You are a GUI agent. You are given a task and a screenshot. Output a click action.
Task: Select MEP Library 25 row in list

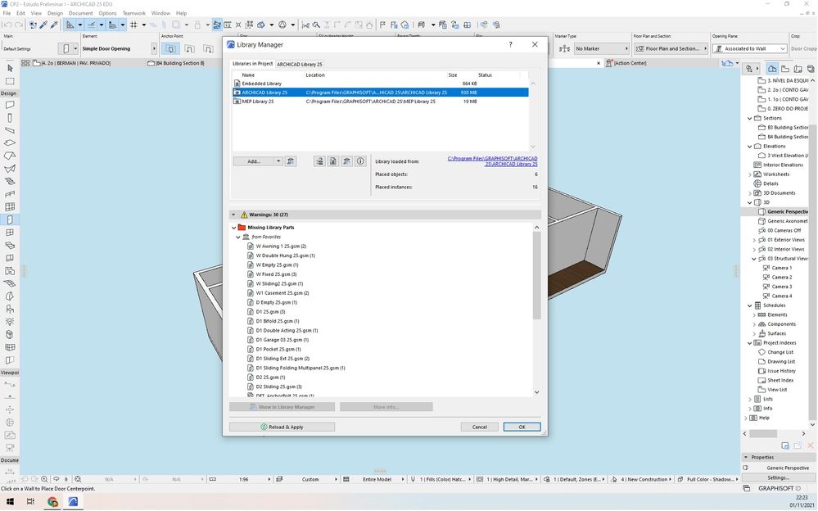(x=380, y=102)
